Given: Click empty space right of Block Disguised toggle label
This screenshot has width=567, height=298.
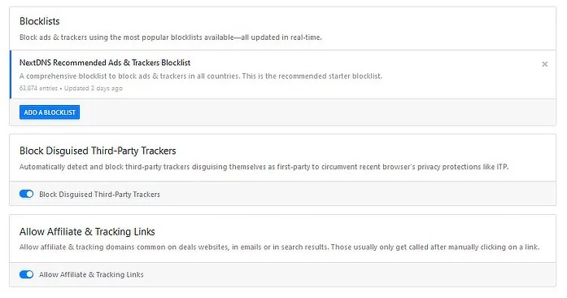Looking at the screenshot, I should (x=358, y=194).
